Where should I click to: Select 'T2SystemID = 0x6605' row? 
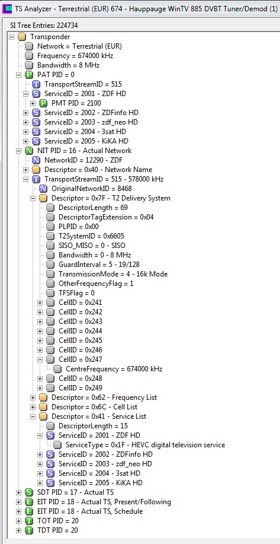coord(91,236)
